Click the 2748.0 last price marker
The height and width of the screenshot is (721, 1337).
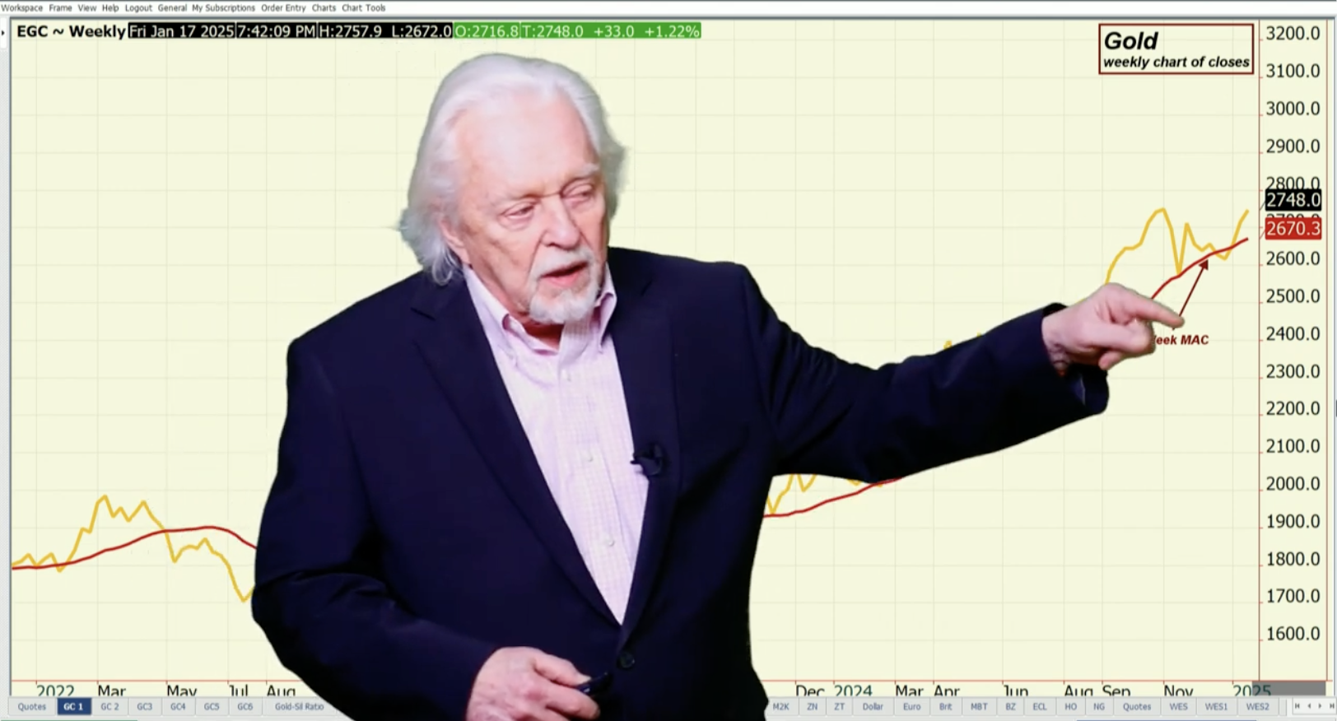1293,200
